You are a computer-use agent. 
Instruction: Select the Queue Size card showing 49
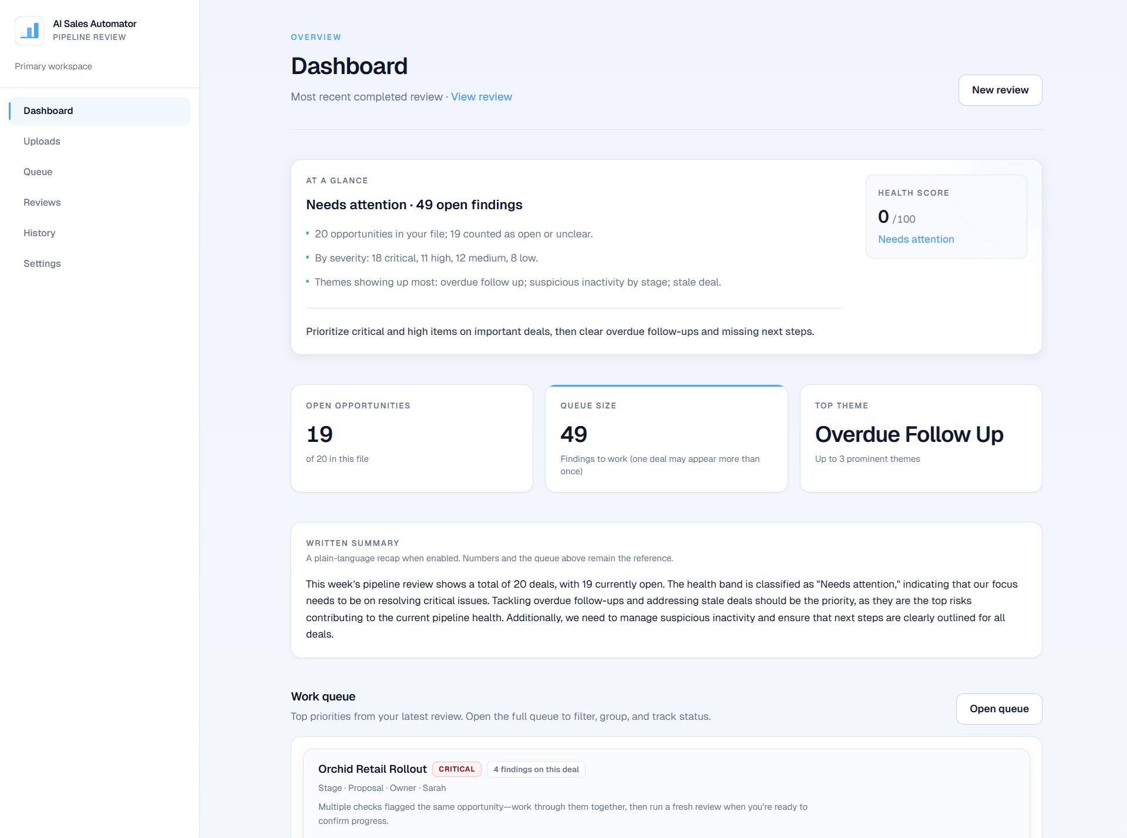point(666,438)
